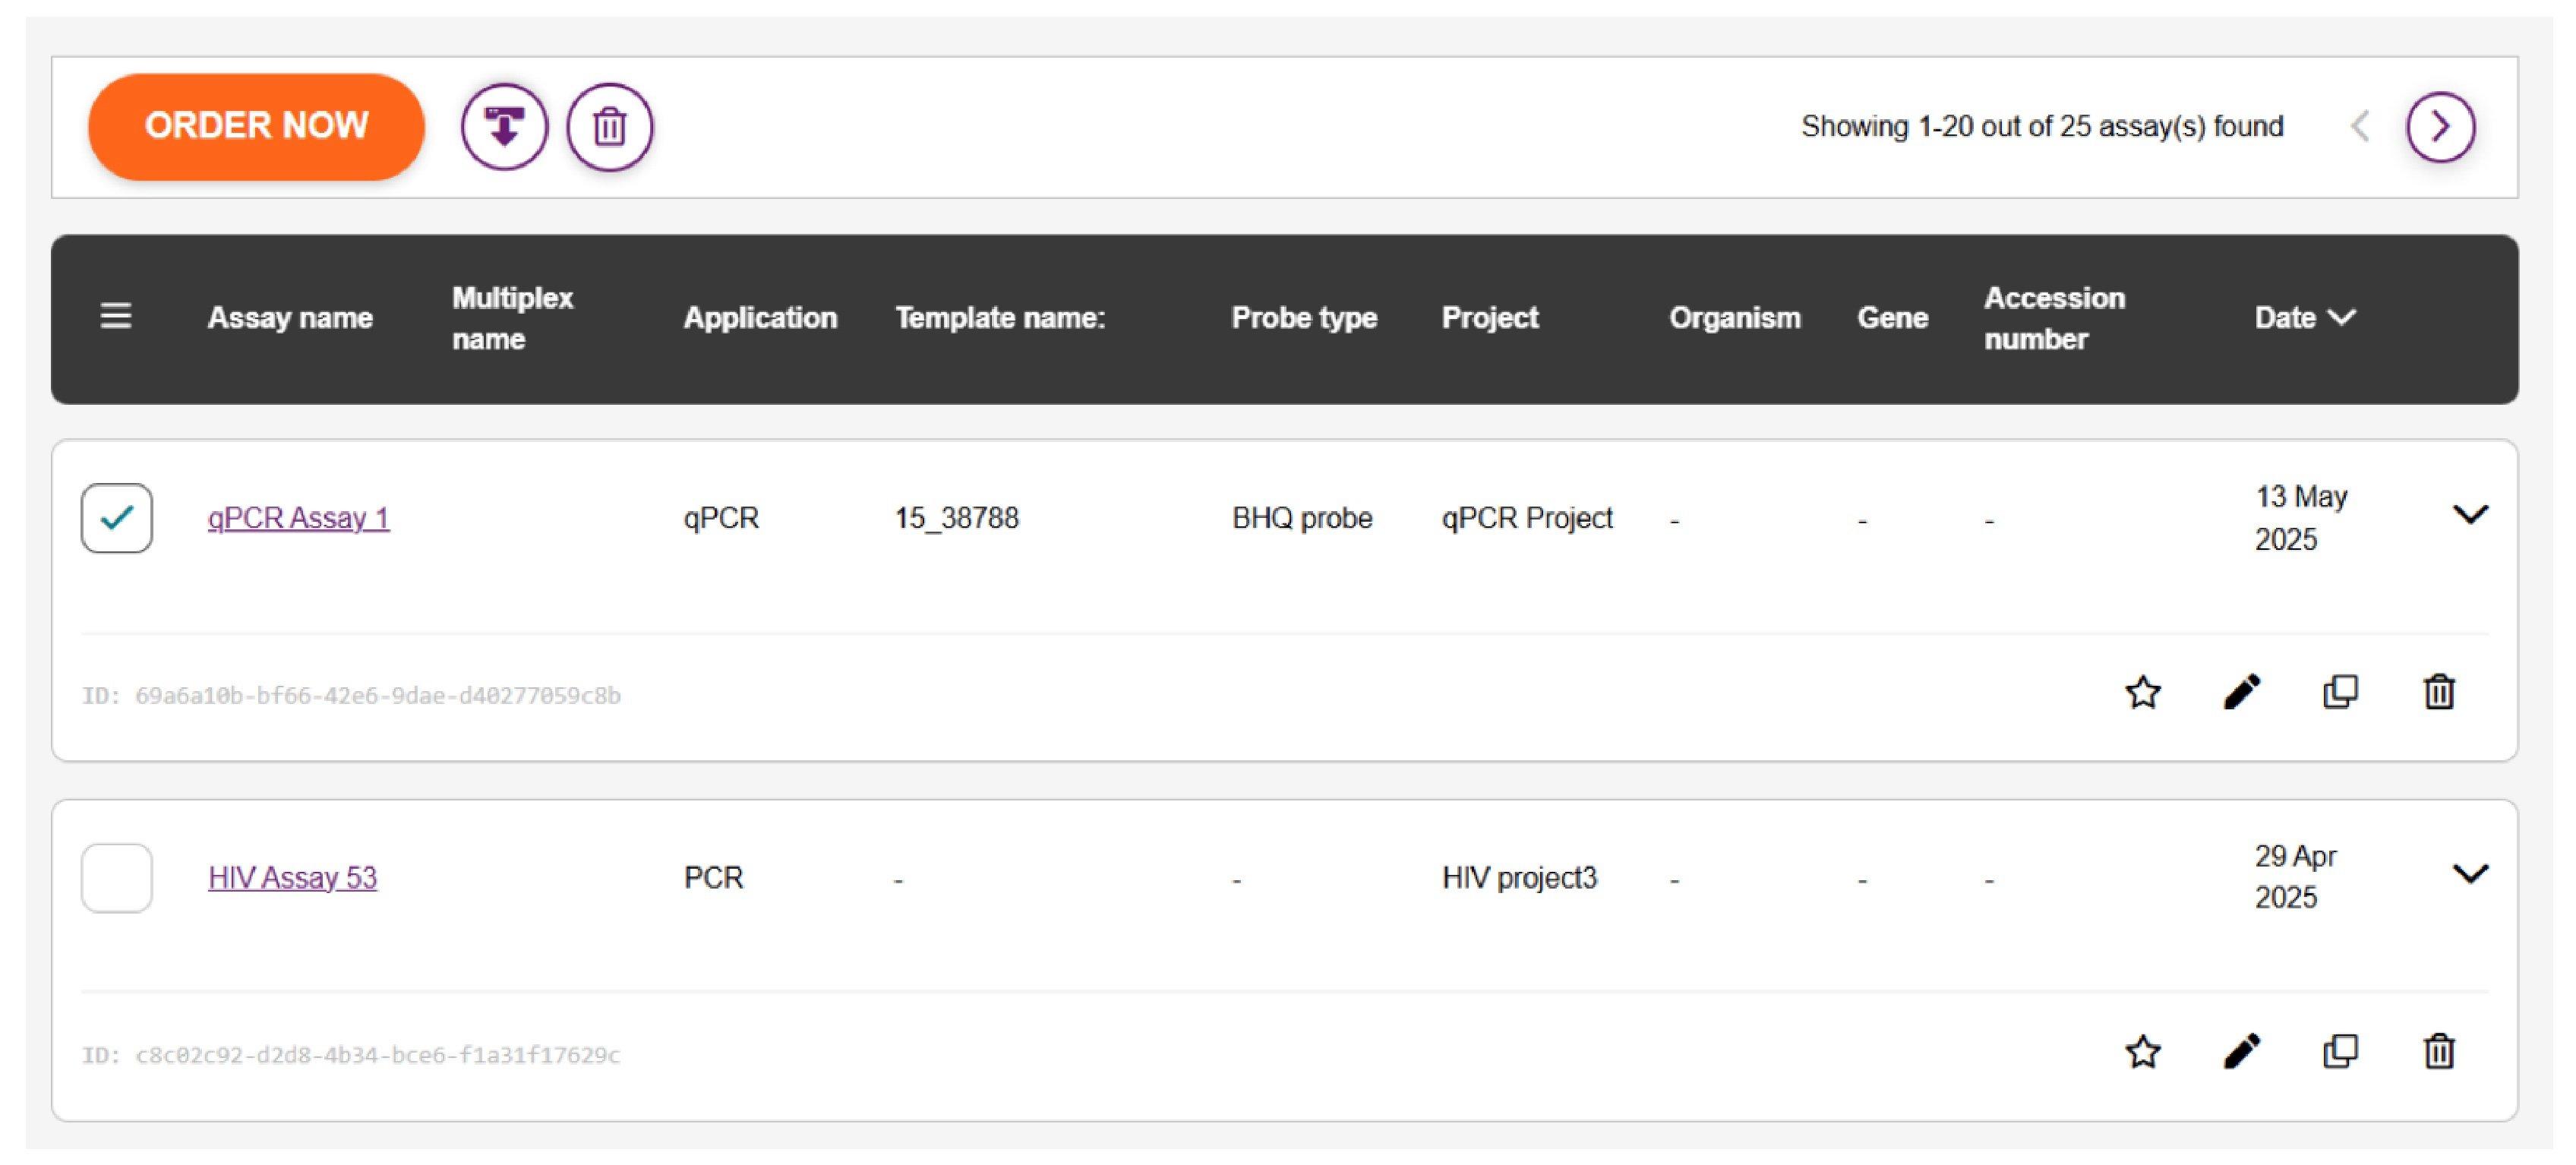Screen dimensions: 2576x1165
Task: Click the Assay name column header
Action: pyautogui.click(x=290, y=318)
